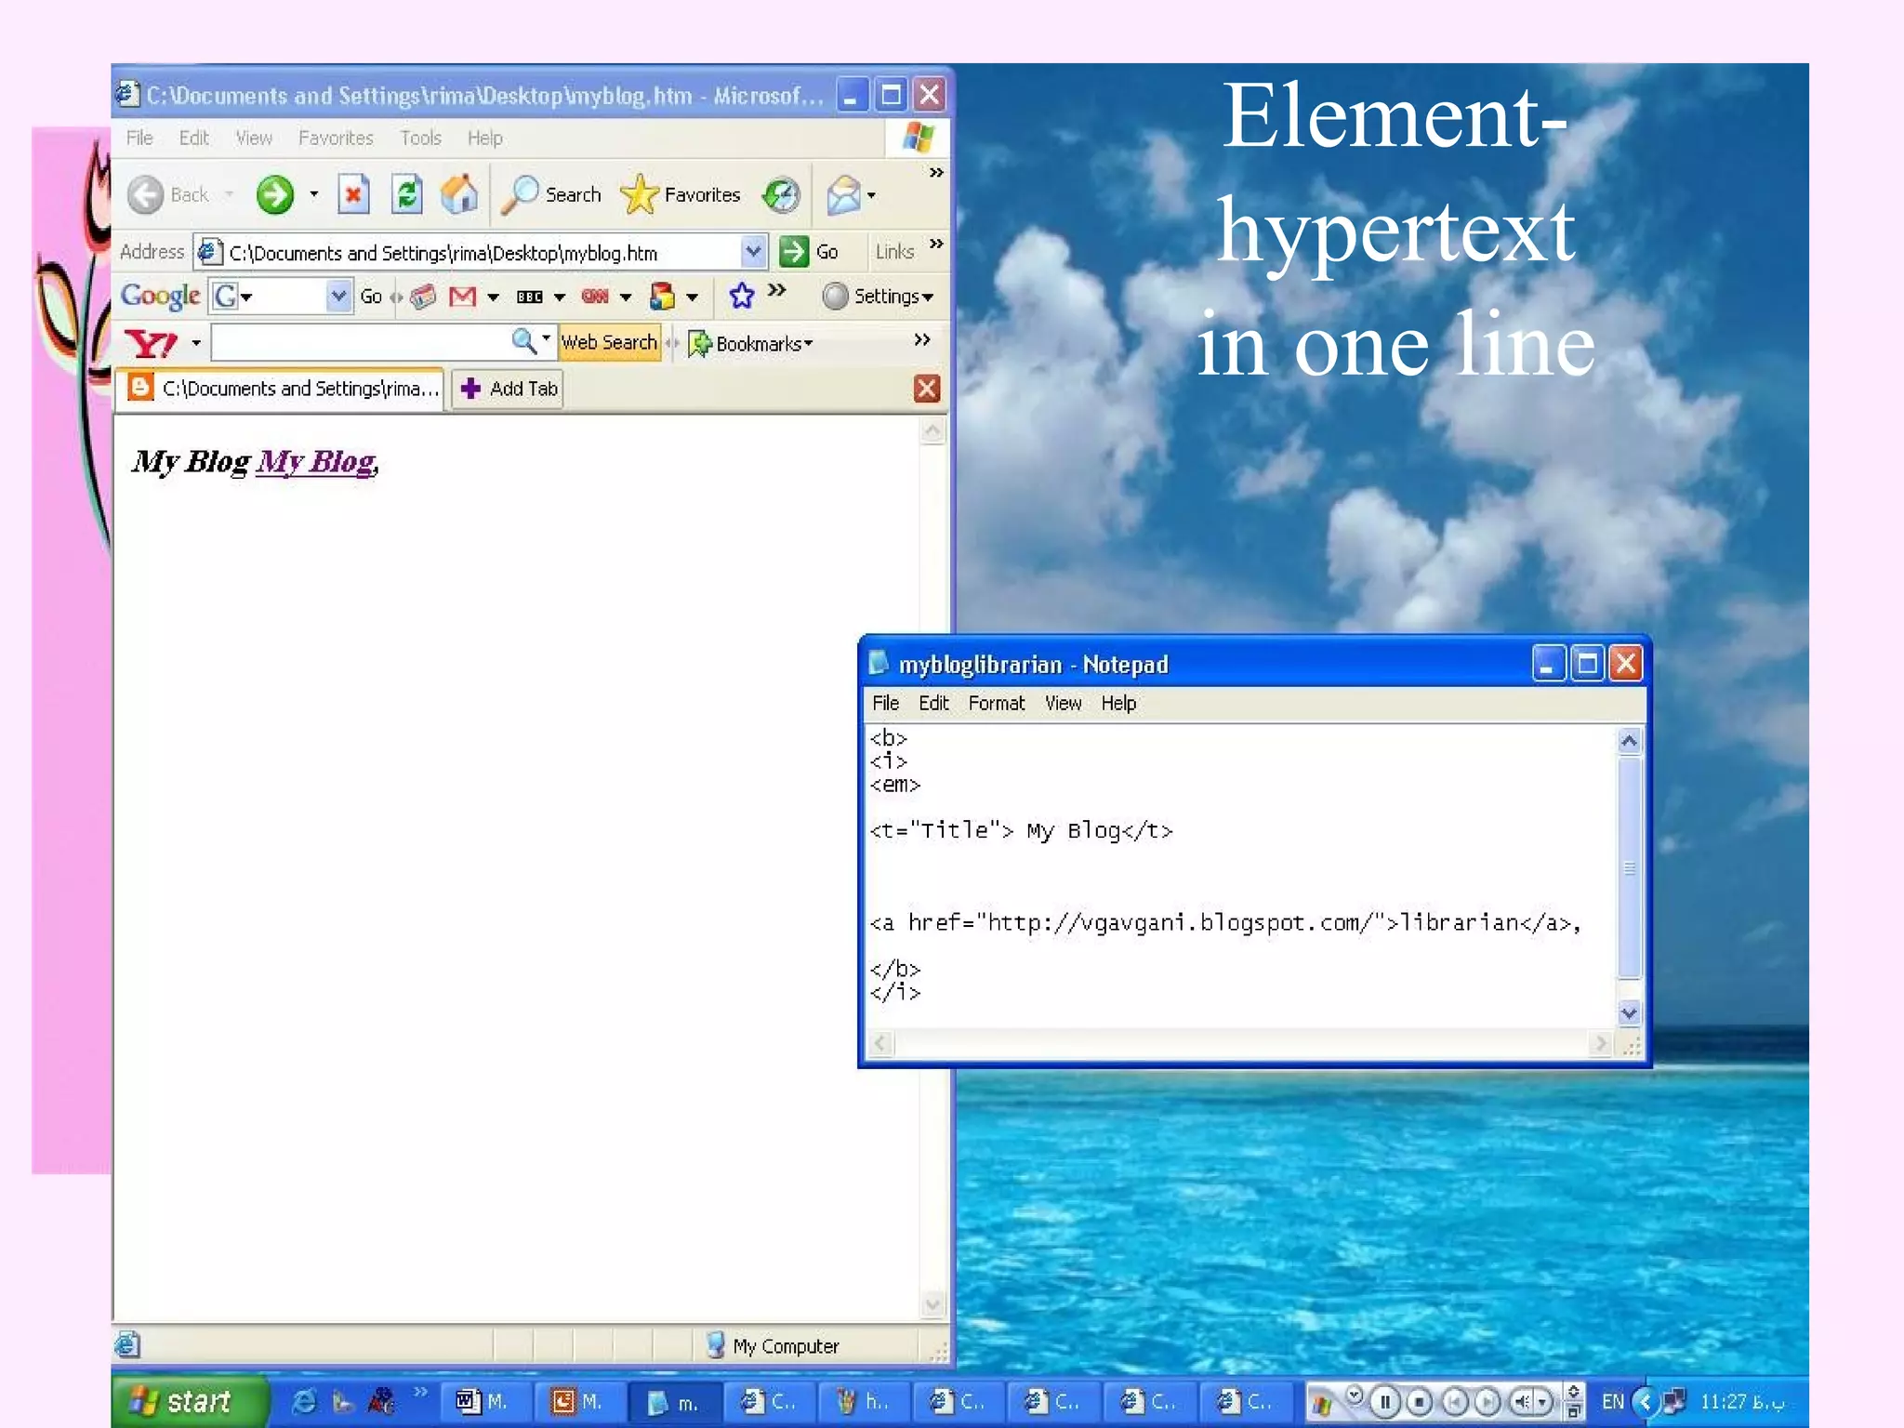Go to Home page icon

point(459,194)
